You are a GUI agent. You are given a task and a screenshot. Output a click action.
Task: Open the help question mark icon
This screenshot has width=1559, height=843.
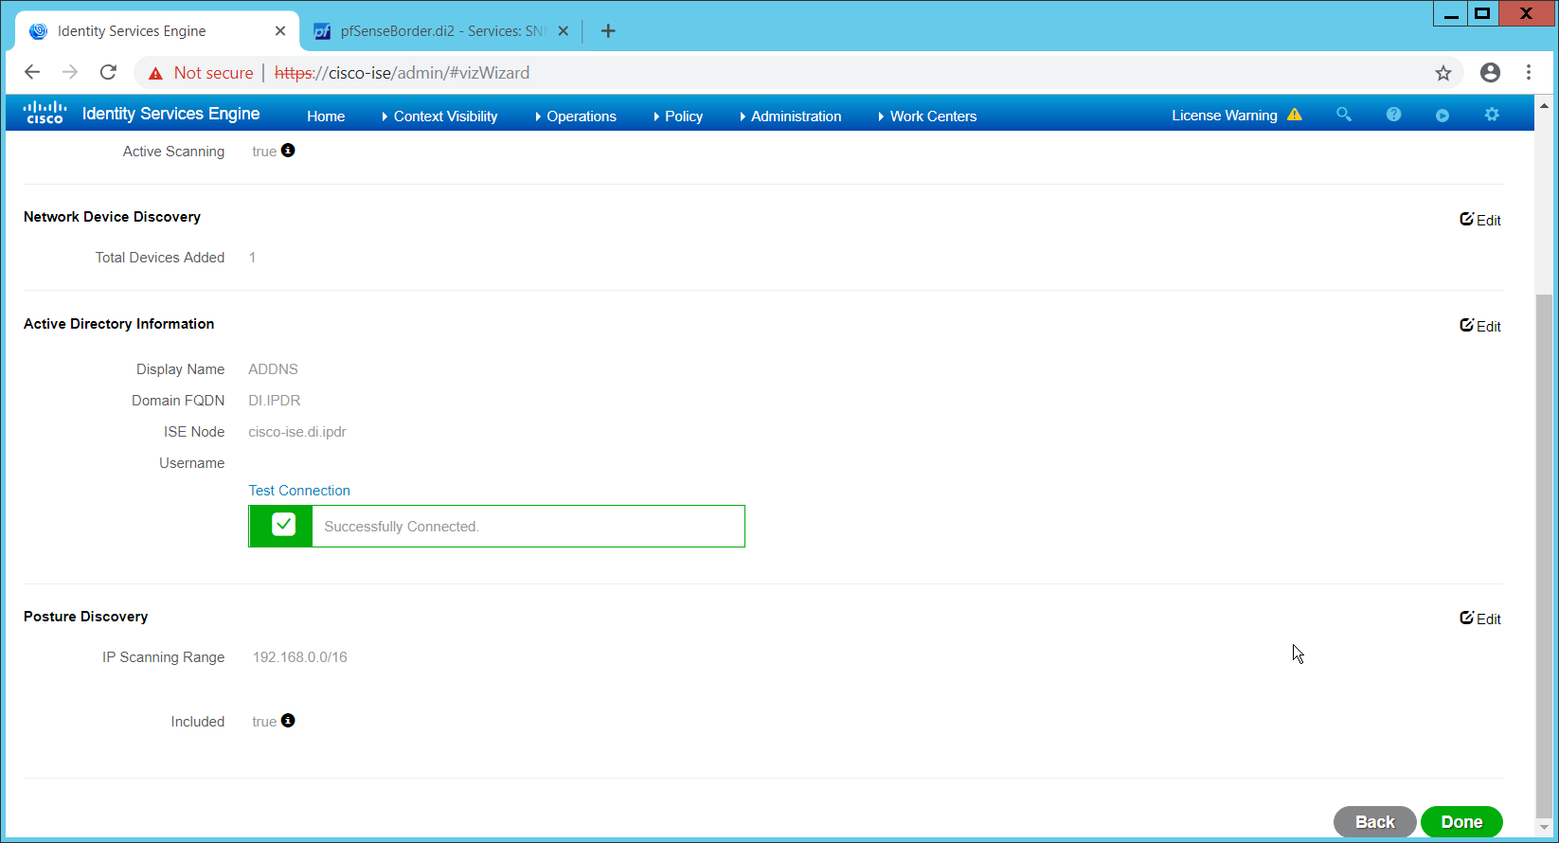point(1393,115)
